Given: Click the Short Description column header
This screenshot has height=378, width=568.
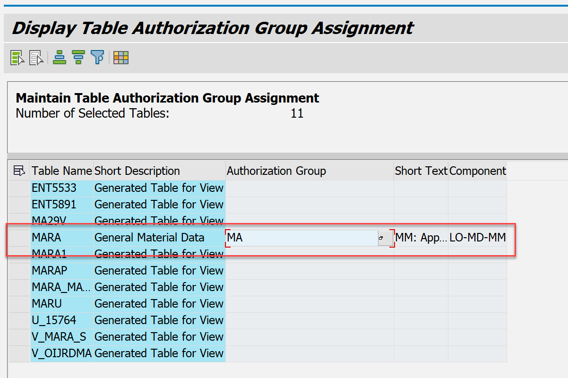Looking at the screenshot, I should 137,171.
